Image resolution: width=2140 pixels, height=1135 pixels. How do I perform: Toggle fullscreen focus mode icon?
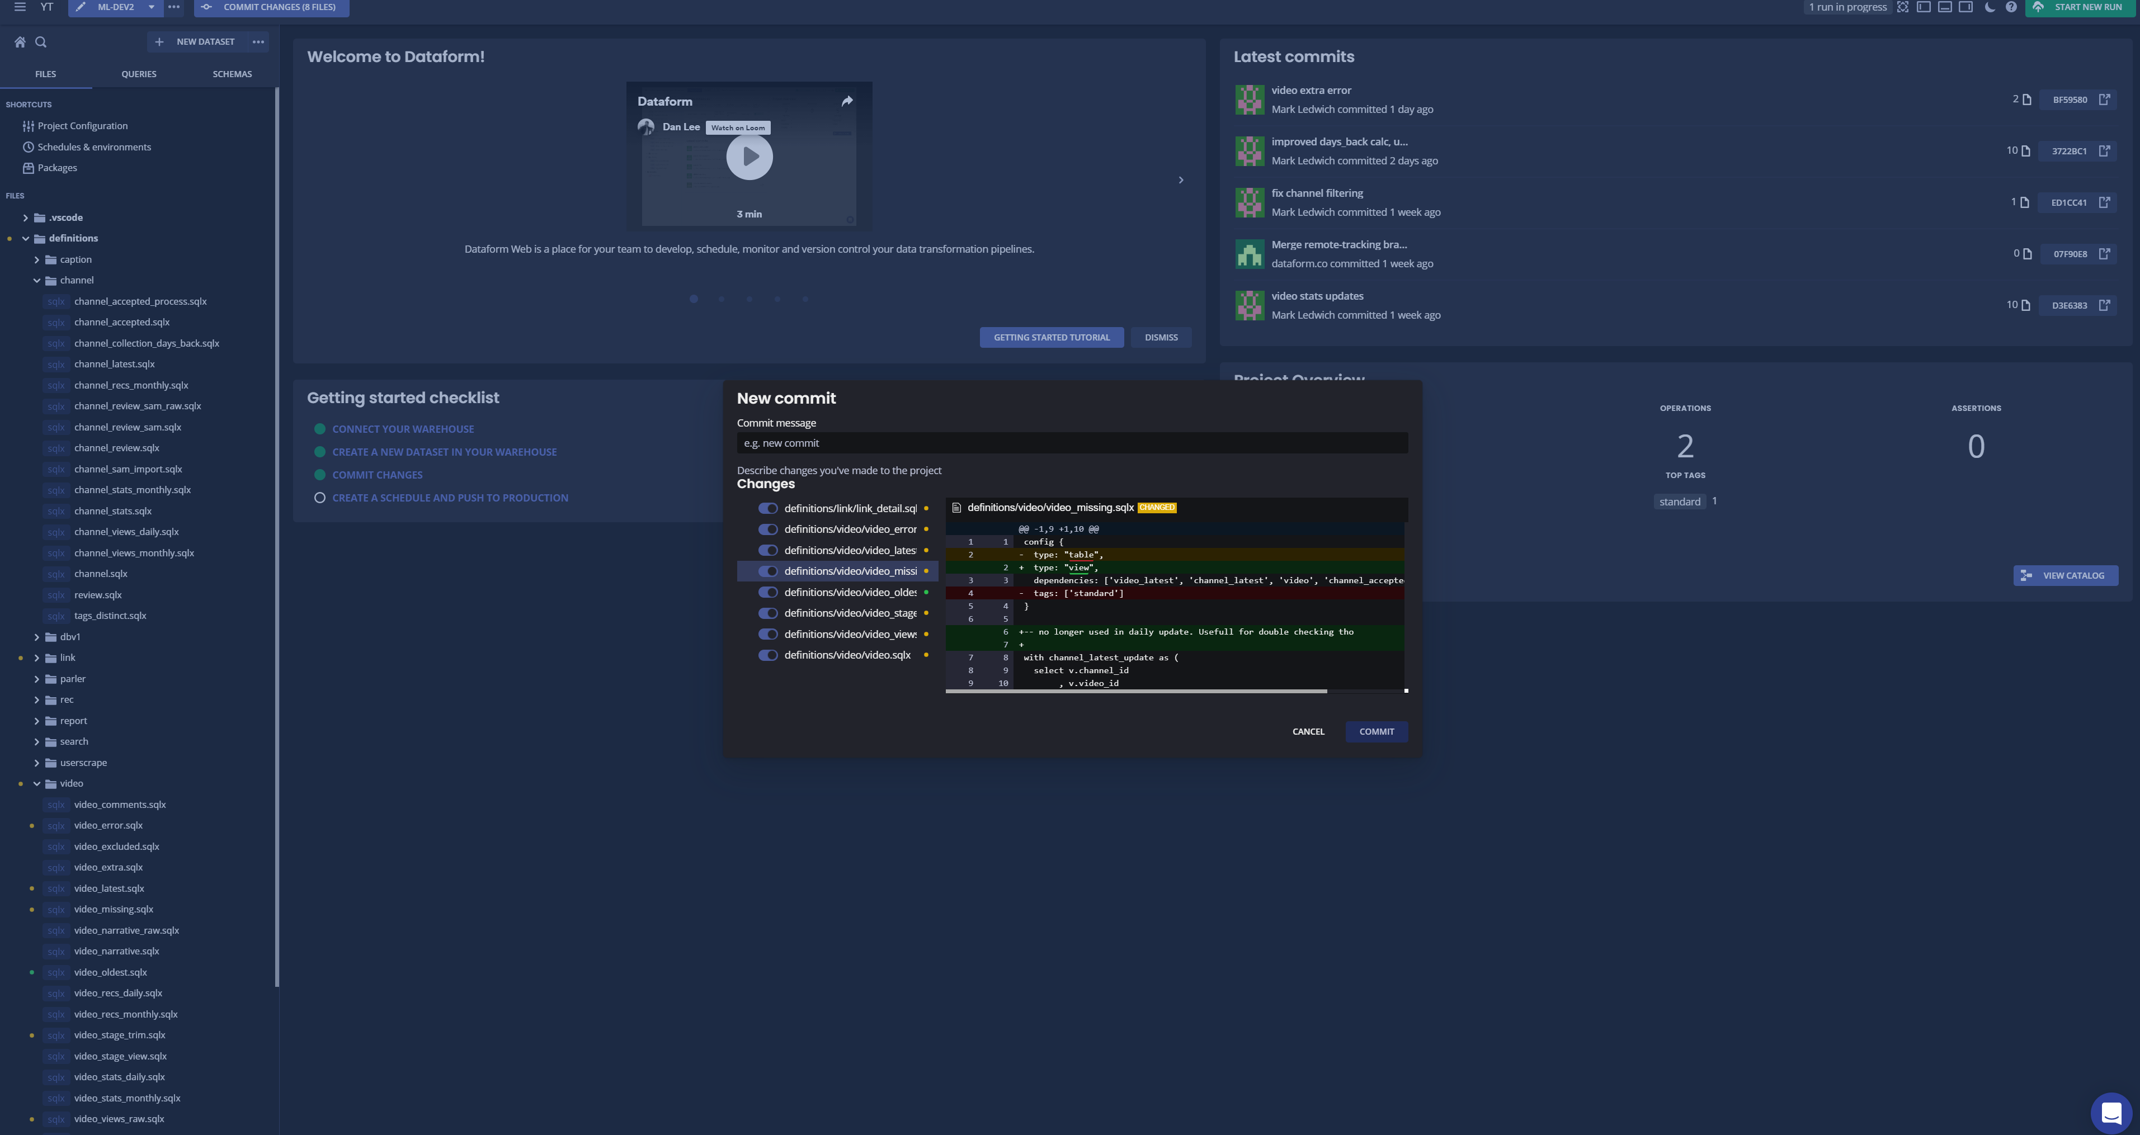[1902, 7]
